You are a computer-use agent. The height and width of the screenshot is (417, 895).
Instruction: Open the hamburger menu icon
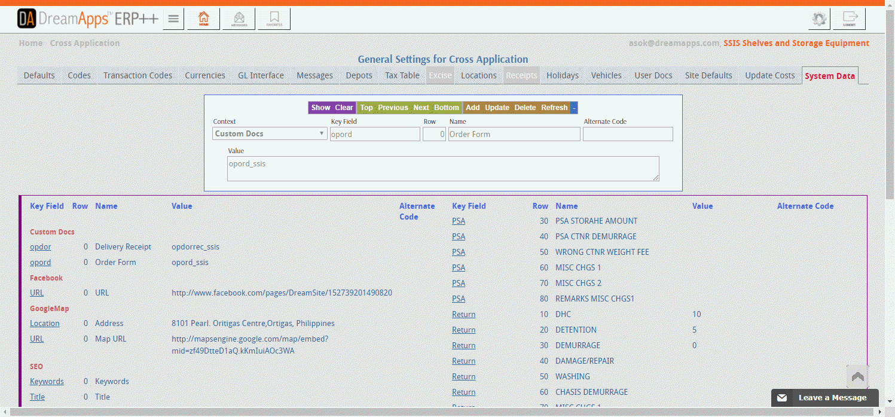(173, 19)
